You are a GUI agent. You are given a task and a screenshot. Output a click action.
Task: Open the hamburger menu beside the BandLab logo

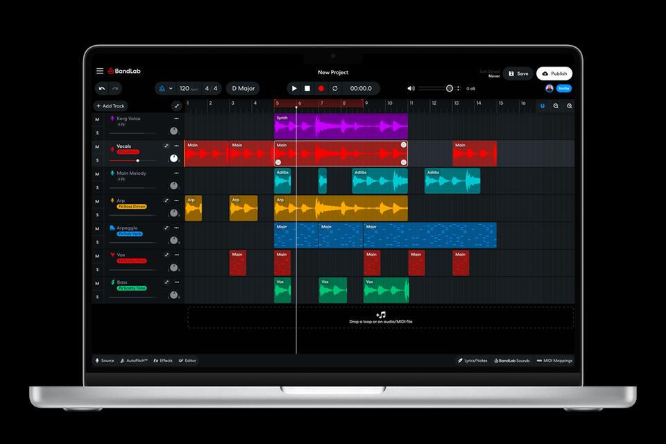[100, 71]
